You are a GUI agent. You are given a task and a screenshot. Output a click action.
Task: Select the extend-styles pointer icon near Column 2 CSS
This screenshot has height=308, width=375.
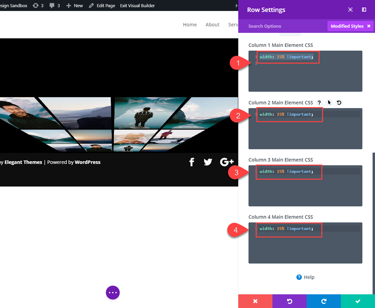tap(329, 102)
